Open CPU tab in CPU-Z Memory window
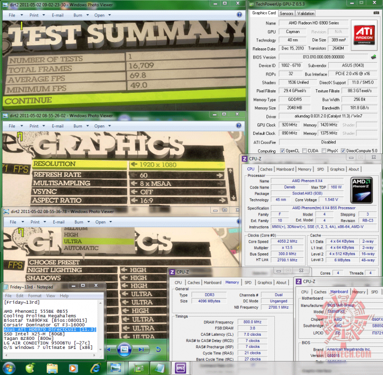The width and height of the screenshot is (383, 375). (x=178, y=283)
